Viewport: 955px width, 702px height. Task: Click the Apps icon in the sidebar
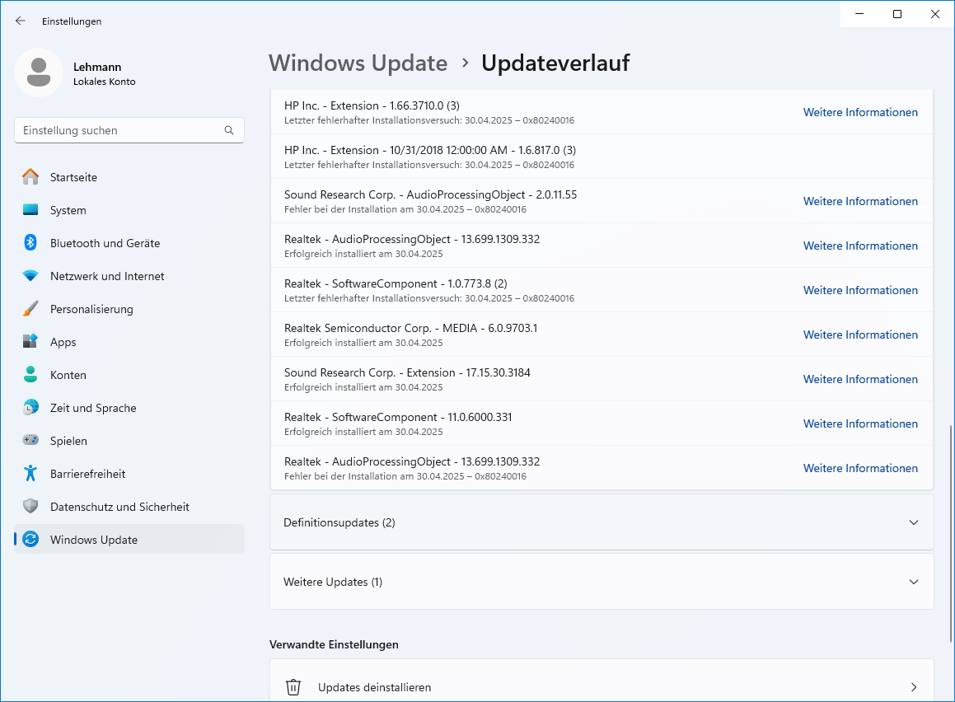point(30,342)
